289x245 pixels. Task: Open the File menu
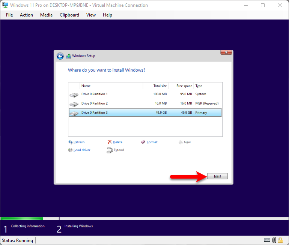pos(9,15)
